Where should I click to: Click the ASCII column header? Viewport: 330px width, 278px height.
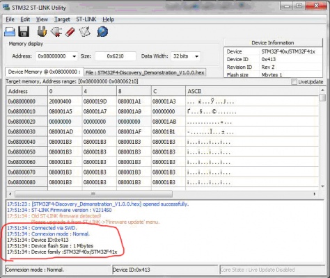pos(252,91)
